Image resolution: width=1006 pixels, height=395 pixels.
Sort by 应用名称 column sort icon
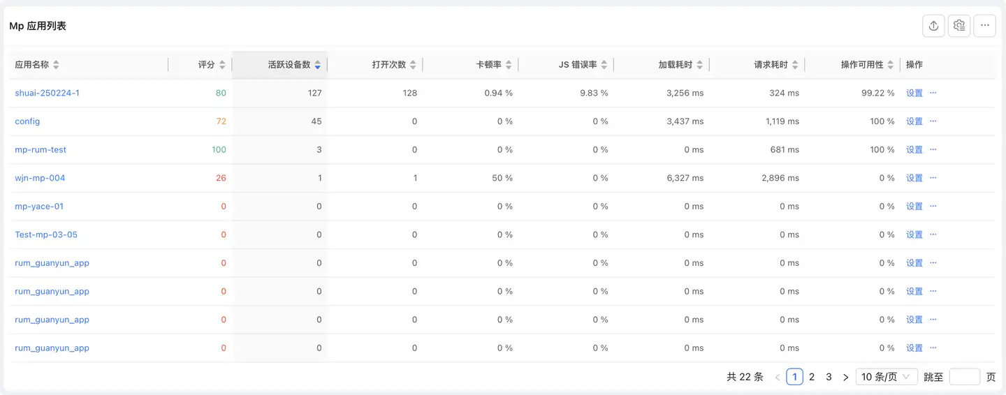(x=56, y=65)
